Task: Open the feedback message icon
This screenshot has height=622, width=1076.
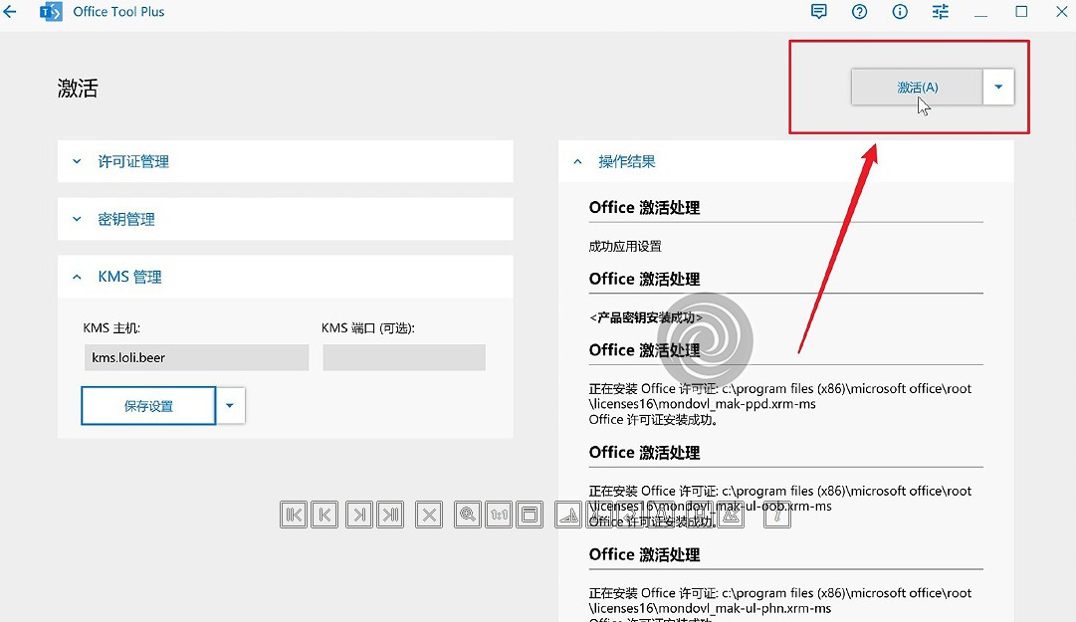Action: pyautogui.click(x=818, y=12)
